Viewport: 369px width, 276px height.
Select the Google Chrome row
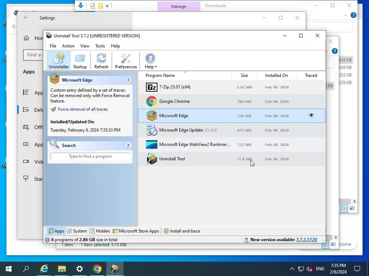coord(232,101)
